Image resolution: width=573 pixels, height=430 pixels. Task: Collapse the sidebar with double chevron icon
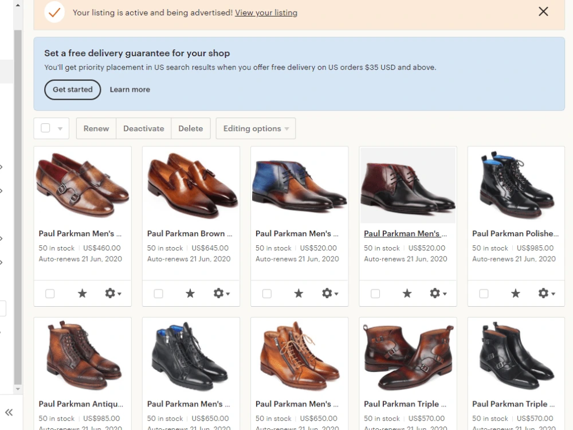tap(9, 412)
